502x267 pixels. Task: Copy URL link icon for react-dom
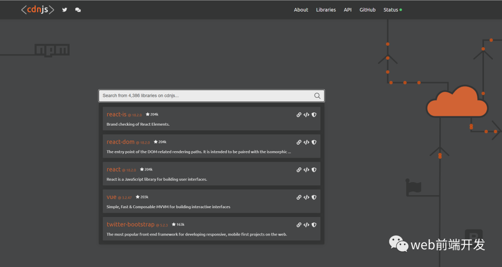point(299,142)
